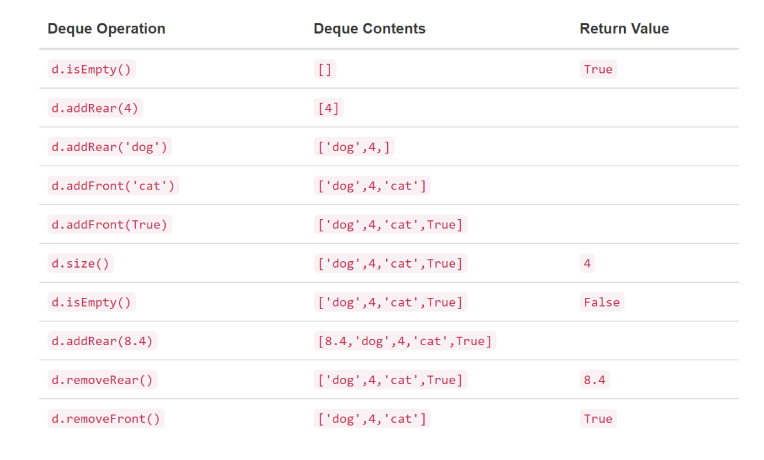Click the return value 4

(587, 264)
